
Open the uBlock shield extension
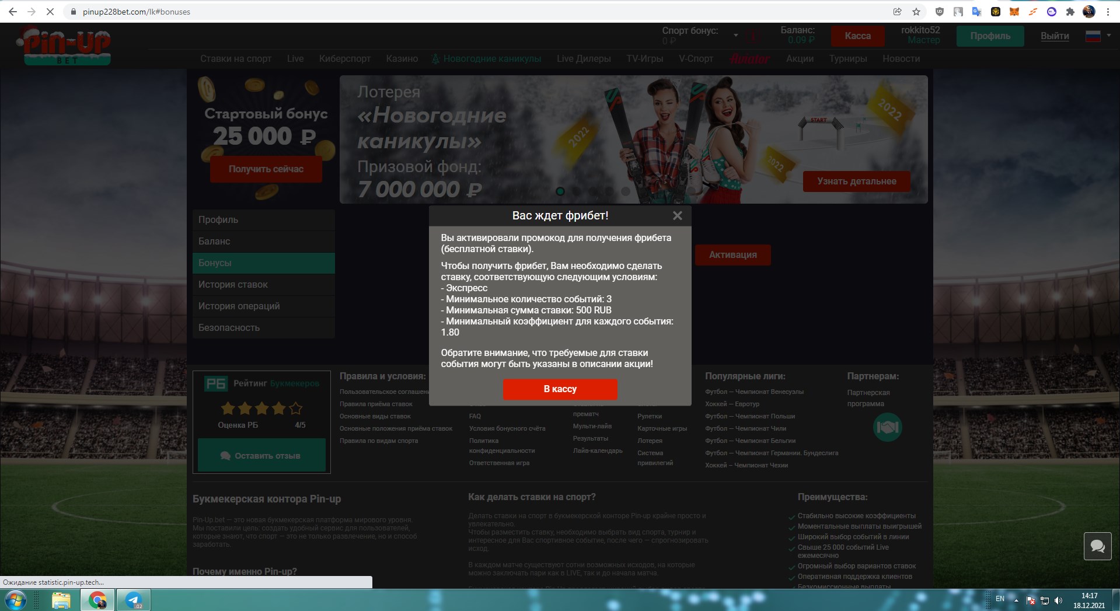click(939, 12)
